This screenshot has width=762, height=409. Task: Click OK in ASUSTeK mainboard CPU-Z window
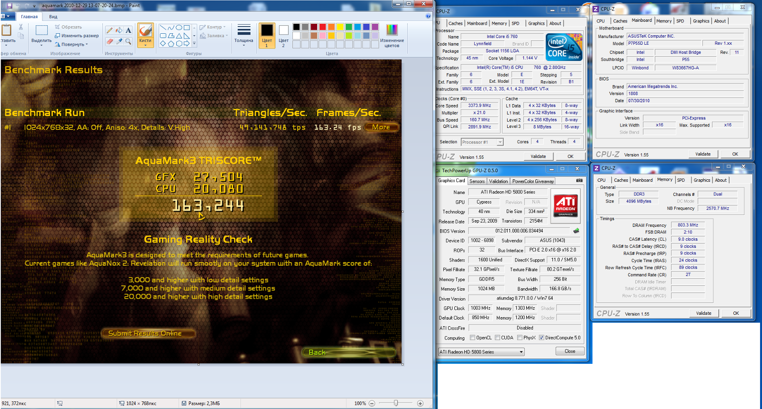pyautogui.click(x=735, y=154)
